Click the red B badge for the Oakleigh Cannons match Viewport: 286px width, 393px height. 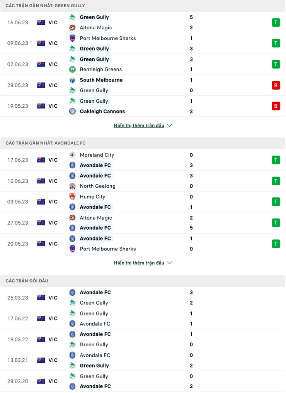(x=276, y=106)
